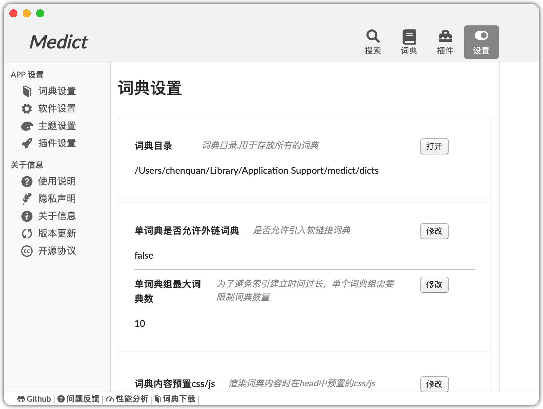
Task: Click the value 10 text
Action: pyautogui.click(x=140, y=323)
